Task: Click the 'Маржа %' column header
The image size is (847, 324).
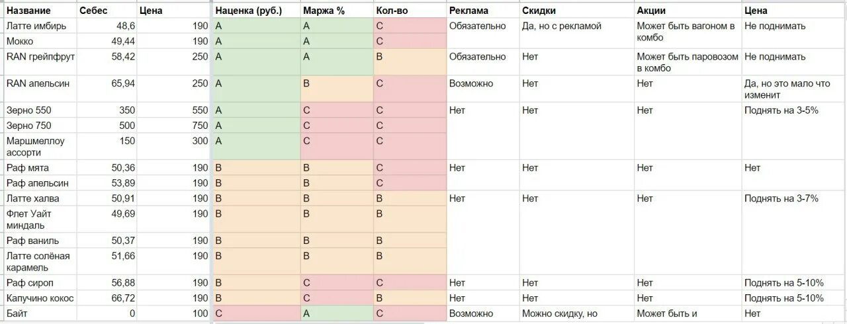Action: [336, 11]
